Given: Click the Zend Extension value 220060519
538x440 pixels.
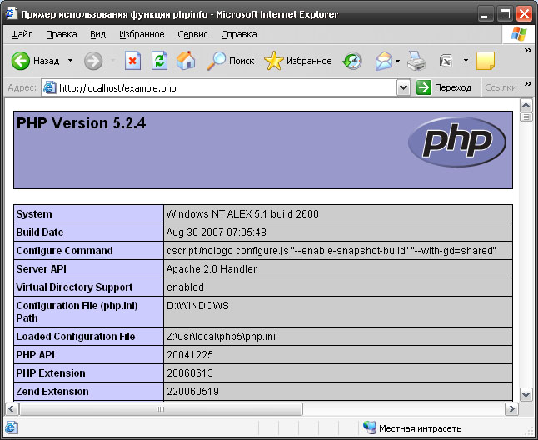Looking at the screenshot, I should point(192,392).
